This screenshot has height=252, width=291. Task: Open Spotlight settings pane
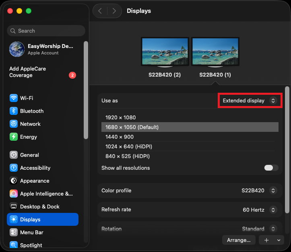click(43, 244)
